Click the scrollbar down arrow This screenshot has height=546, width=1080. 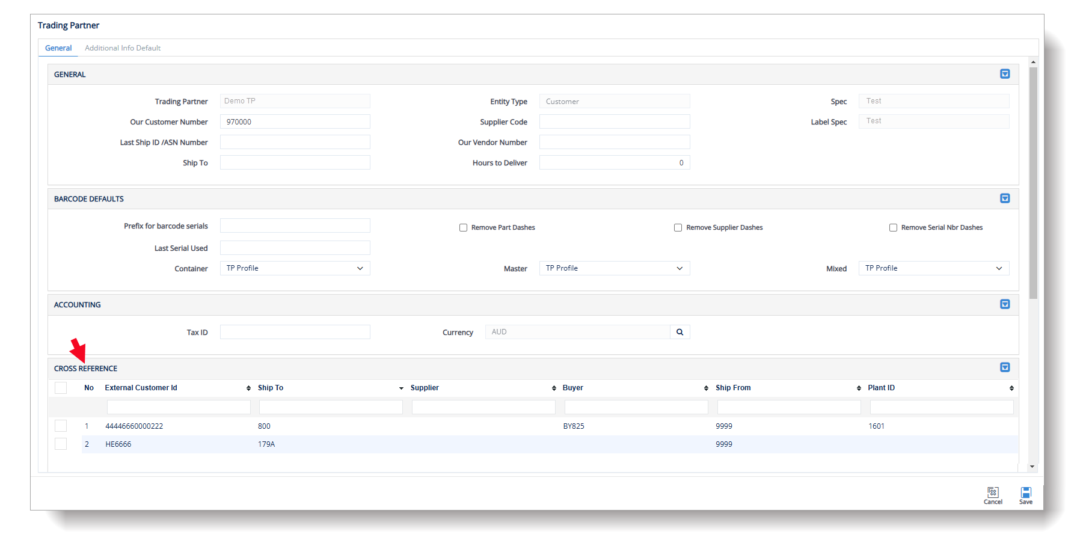click(1032, 467)
